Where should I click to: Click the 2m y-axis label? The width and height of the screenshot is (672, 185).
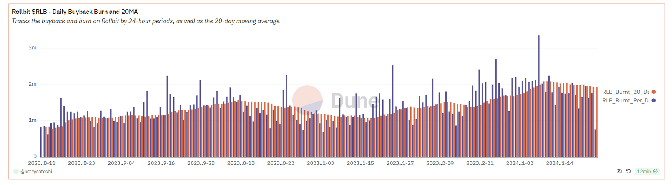32,84
